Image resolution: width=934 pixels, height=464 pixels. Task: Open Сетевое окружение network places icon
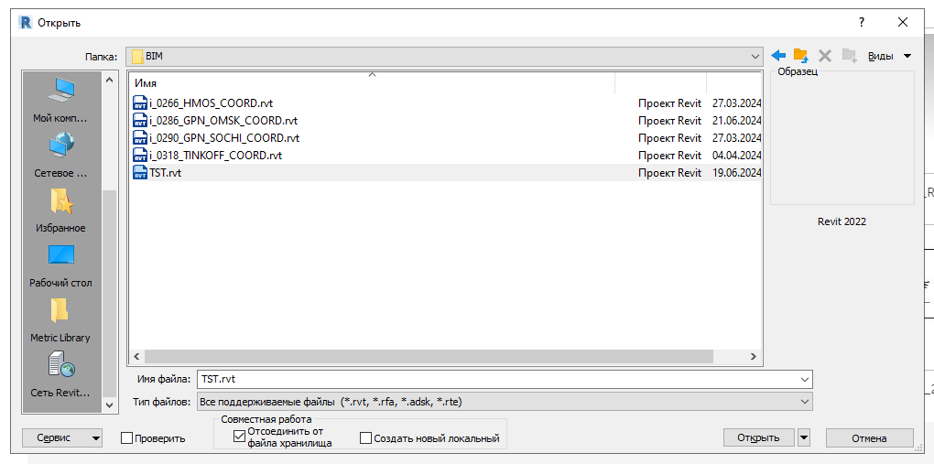pos(61,154)
